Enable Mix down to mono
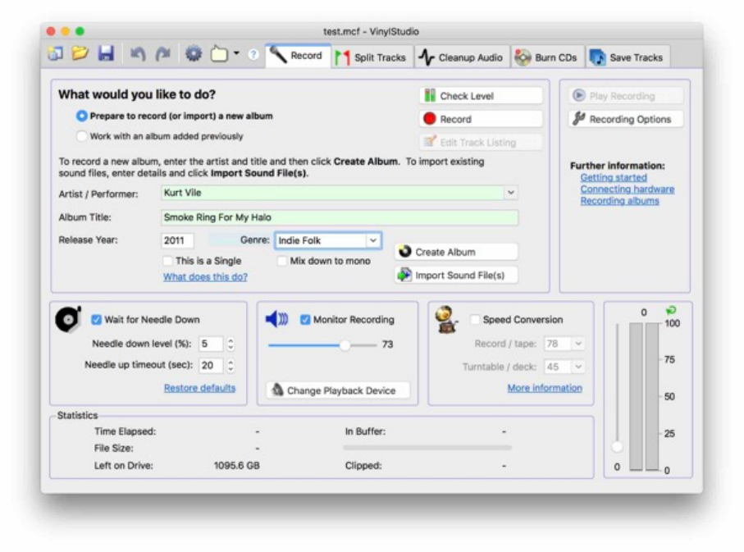 (282, 261)
